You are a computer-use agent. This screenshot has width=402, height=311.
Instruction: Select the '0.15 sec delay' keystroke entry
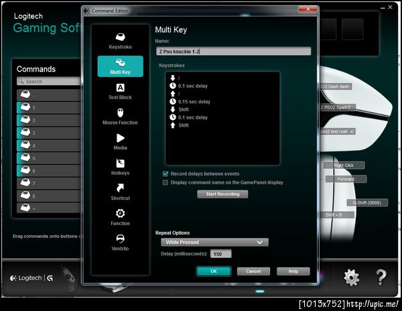[190, 101]
